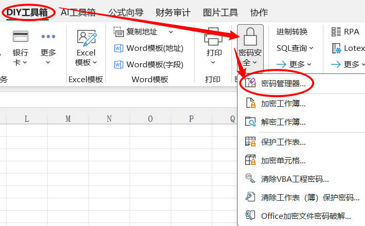Choose 密码管理器 from the menu
The image size is (365, 226).
pyautogui.click(x=283, y=83)
